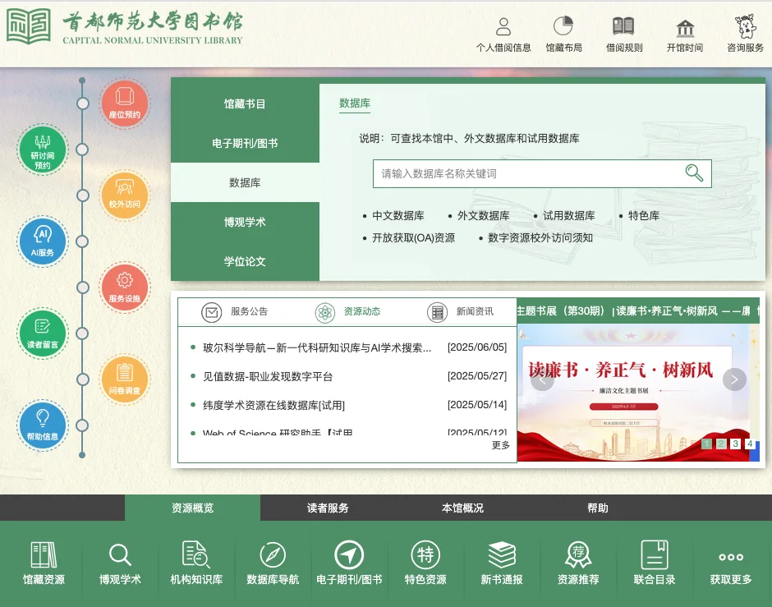Open the 读者留言 circle icon
The image size is (772, 607).
[43, 333]
